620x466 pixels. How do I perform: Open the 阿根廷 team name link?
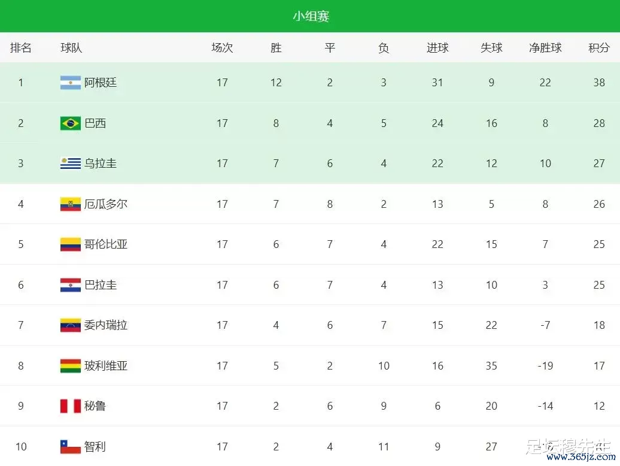[101, 82]
